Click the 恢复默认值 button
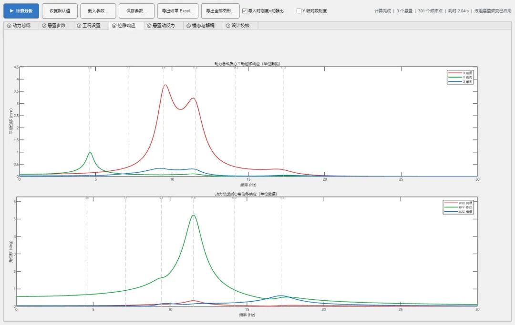The height and width of the screenshot is (325, 515). coord(60,11)
